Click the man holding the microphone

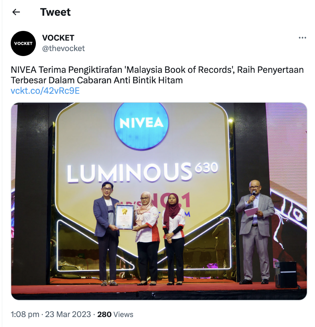[255, 232]
